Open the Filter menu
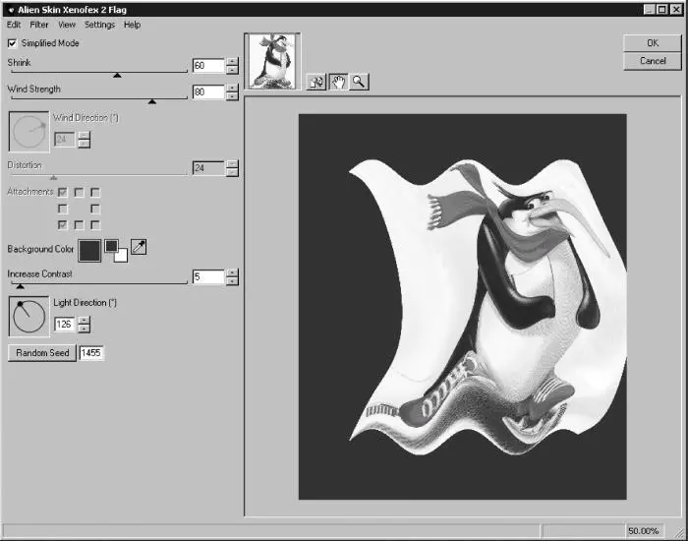 tap(39, 25)
